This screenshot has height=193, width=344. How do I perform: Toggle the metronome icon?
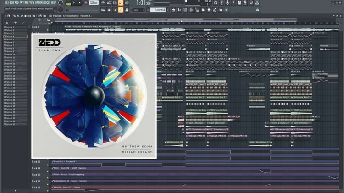coord(103,3)
